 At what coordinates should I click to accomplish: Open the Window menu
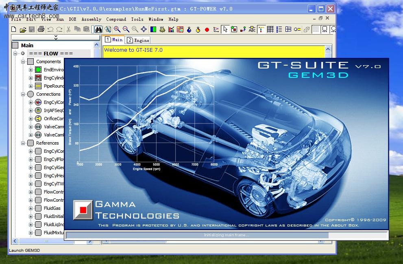click(x=156, y=19)
